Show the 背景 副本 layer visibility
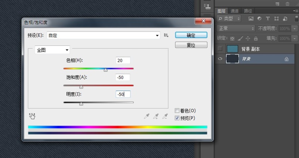This screenshot has height=158, width=299. coord(220,49)
